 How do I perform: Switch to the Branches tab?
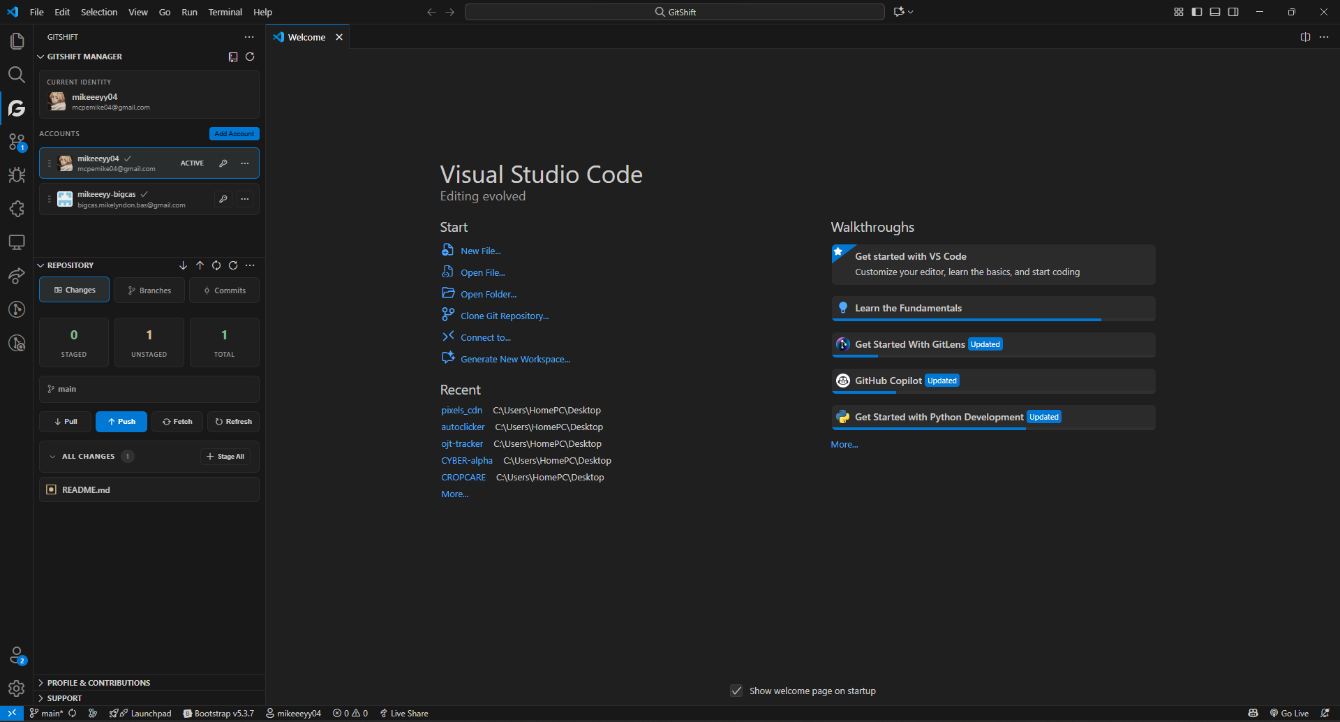[149, 290]
